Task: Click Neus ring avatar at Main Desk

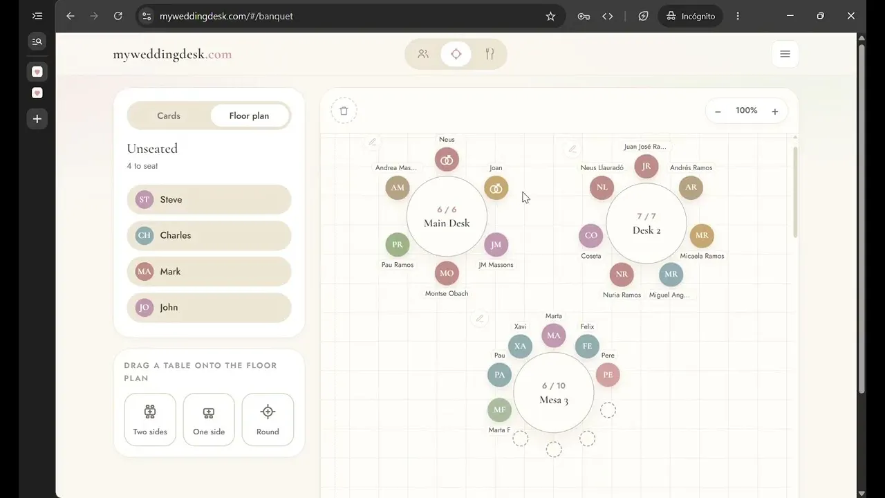Action: click(447, 160)
